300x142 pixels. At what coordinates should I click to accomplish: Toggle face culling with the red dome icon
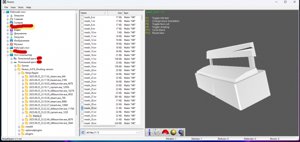click(165, 132)
